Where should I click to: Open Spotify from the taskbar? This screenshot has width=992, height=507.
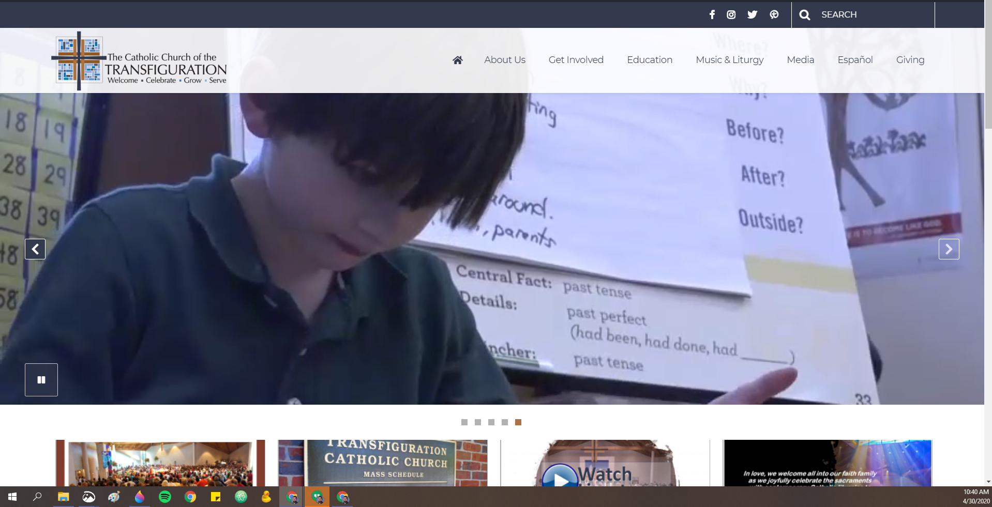(165, 497)
